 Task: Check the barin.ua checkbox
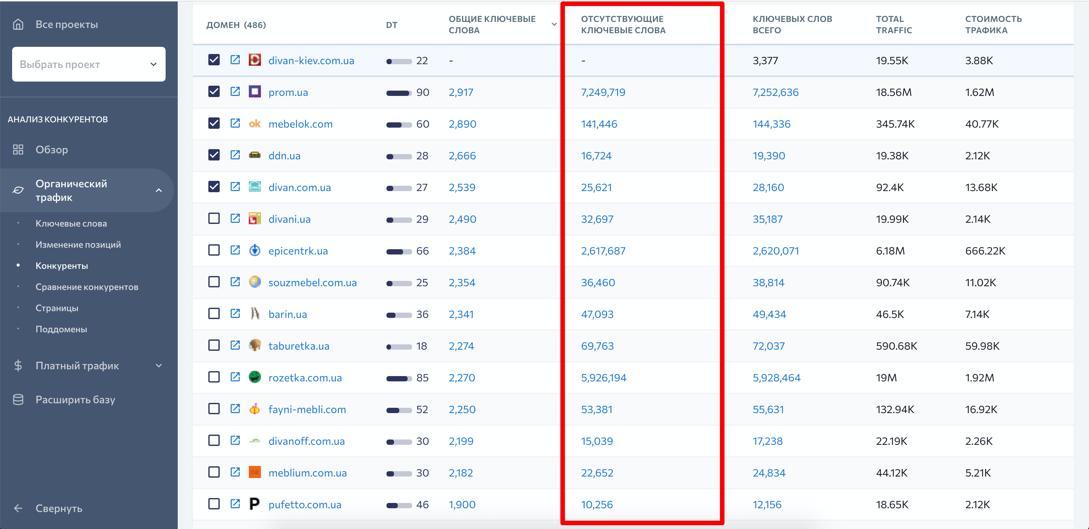click(214, 313)
